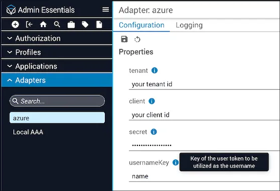
Task: Toggle the hamburger menu next to Admin Essentials
Action: tap(105, 10)
